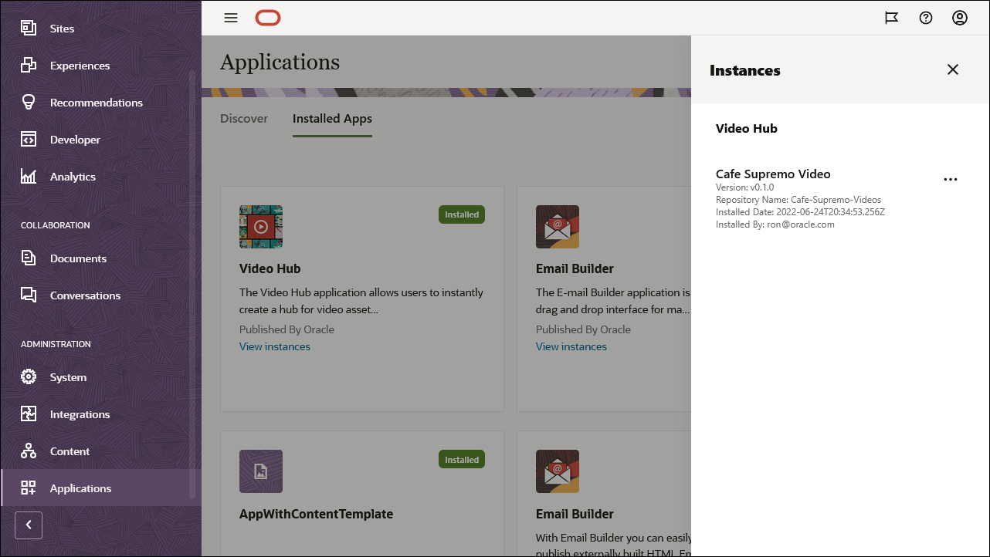Select the Installed Apps tab
990x557 pixels.
coord(332,118)
